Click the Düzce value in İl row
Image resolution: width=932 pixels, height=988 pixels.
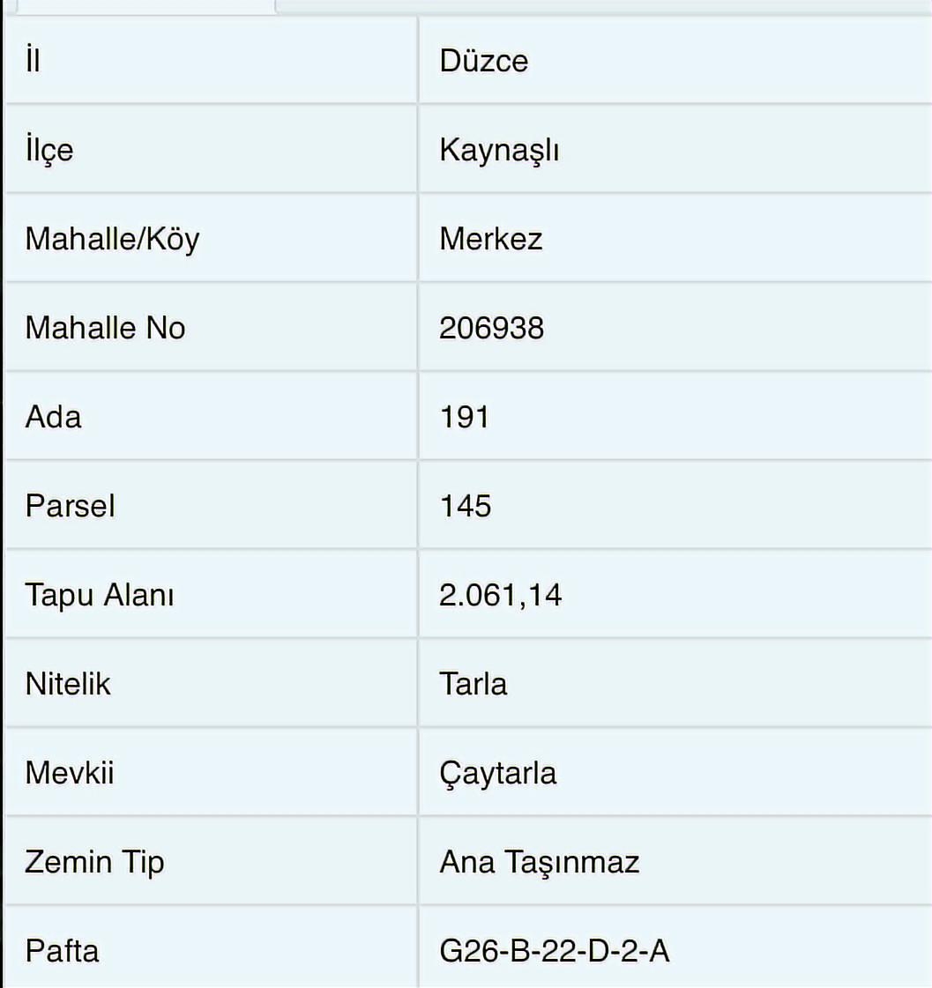[x=484, y=61]
